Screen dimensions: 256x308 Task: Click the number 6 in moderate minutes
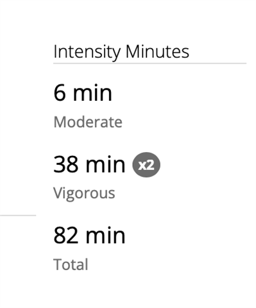[x=60, y=93]
